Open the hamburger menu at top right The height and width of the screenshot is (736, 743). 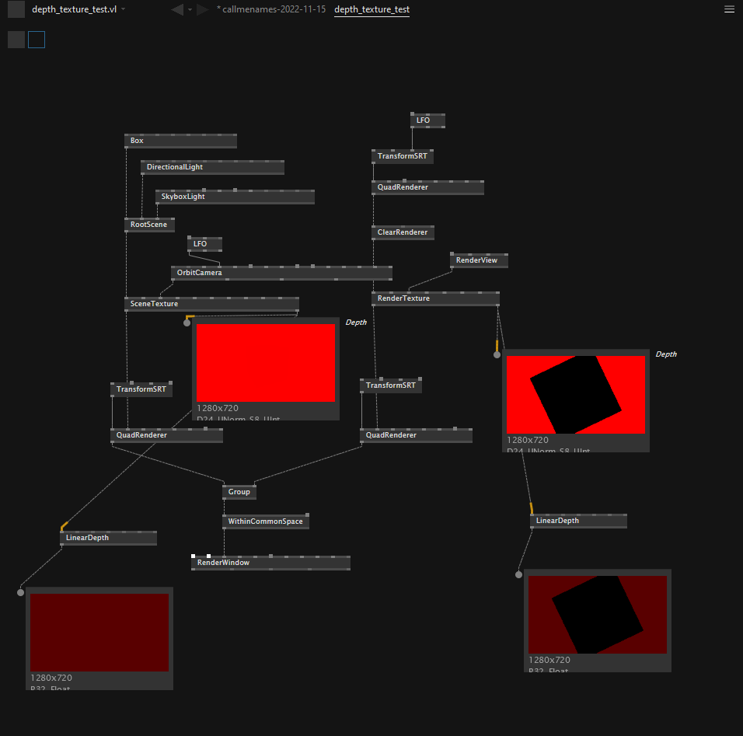point(728,9)
